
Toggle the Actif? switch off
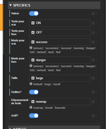34,116
